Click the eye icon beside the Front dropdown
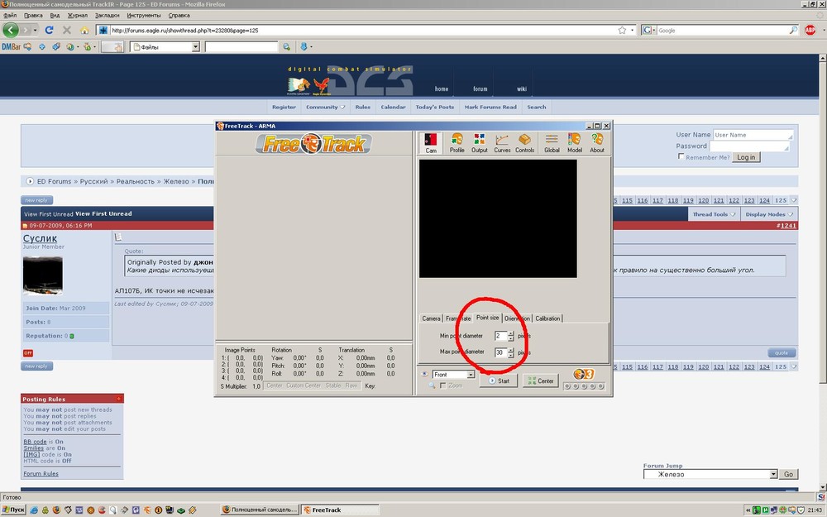This screenshot has height=517, width=827. (424, 374)
